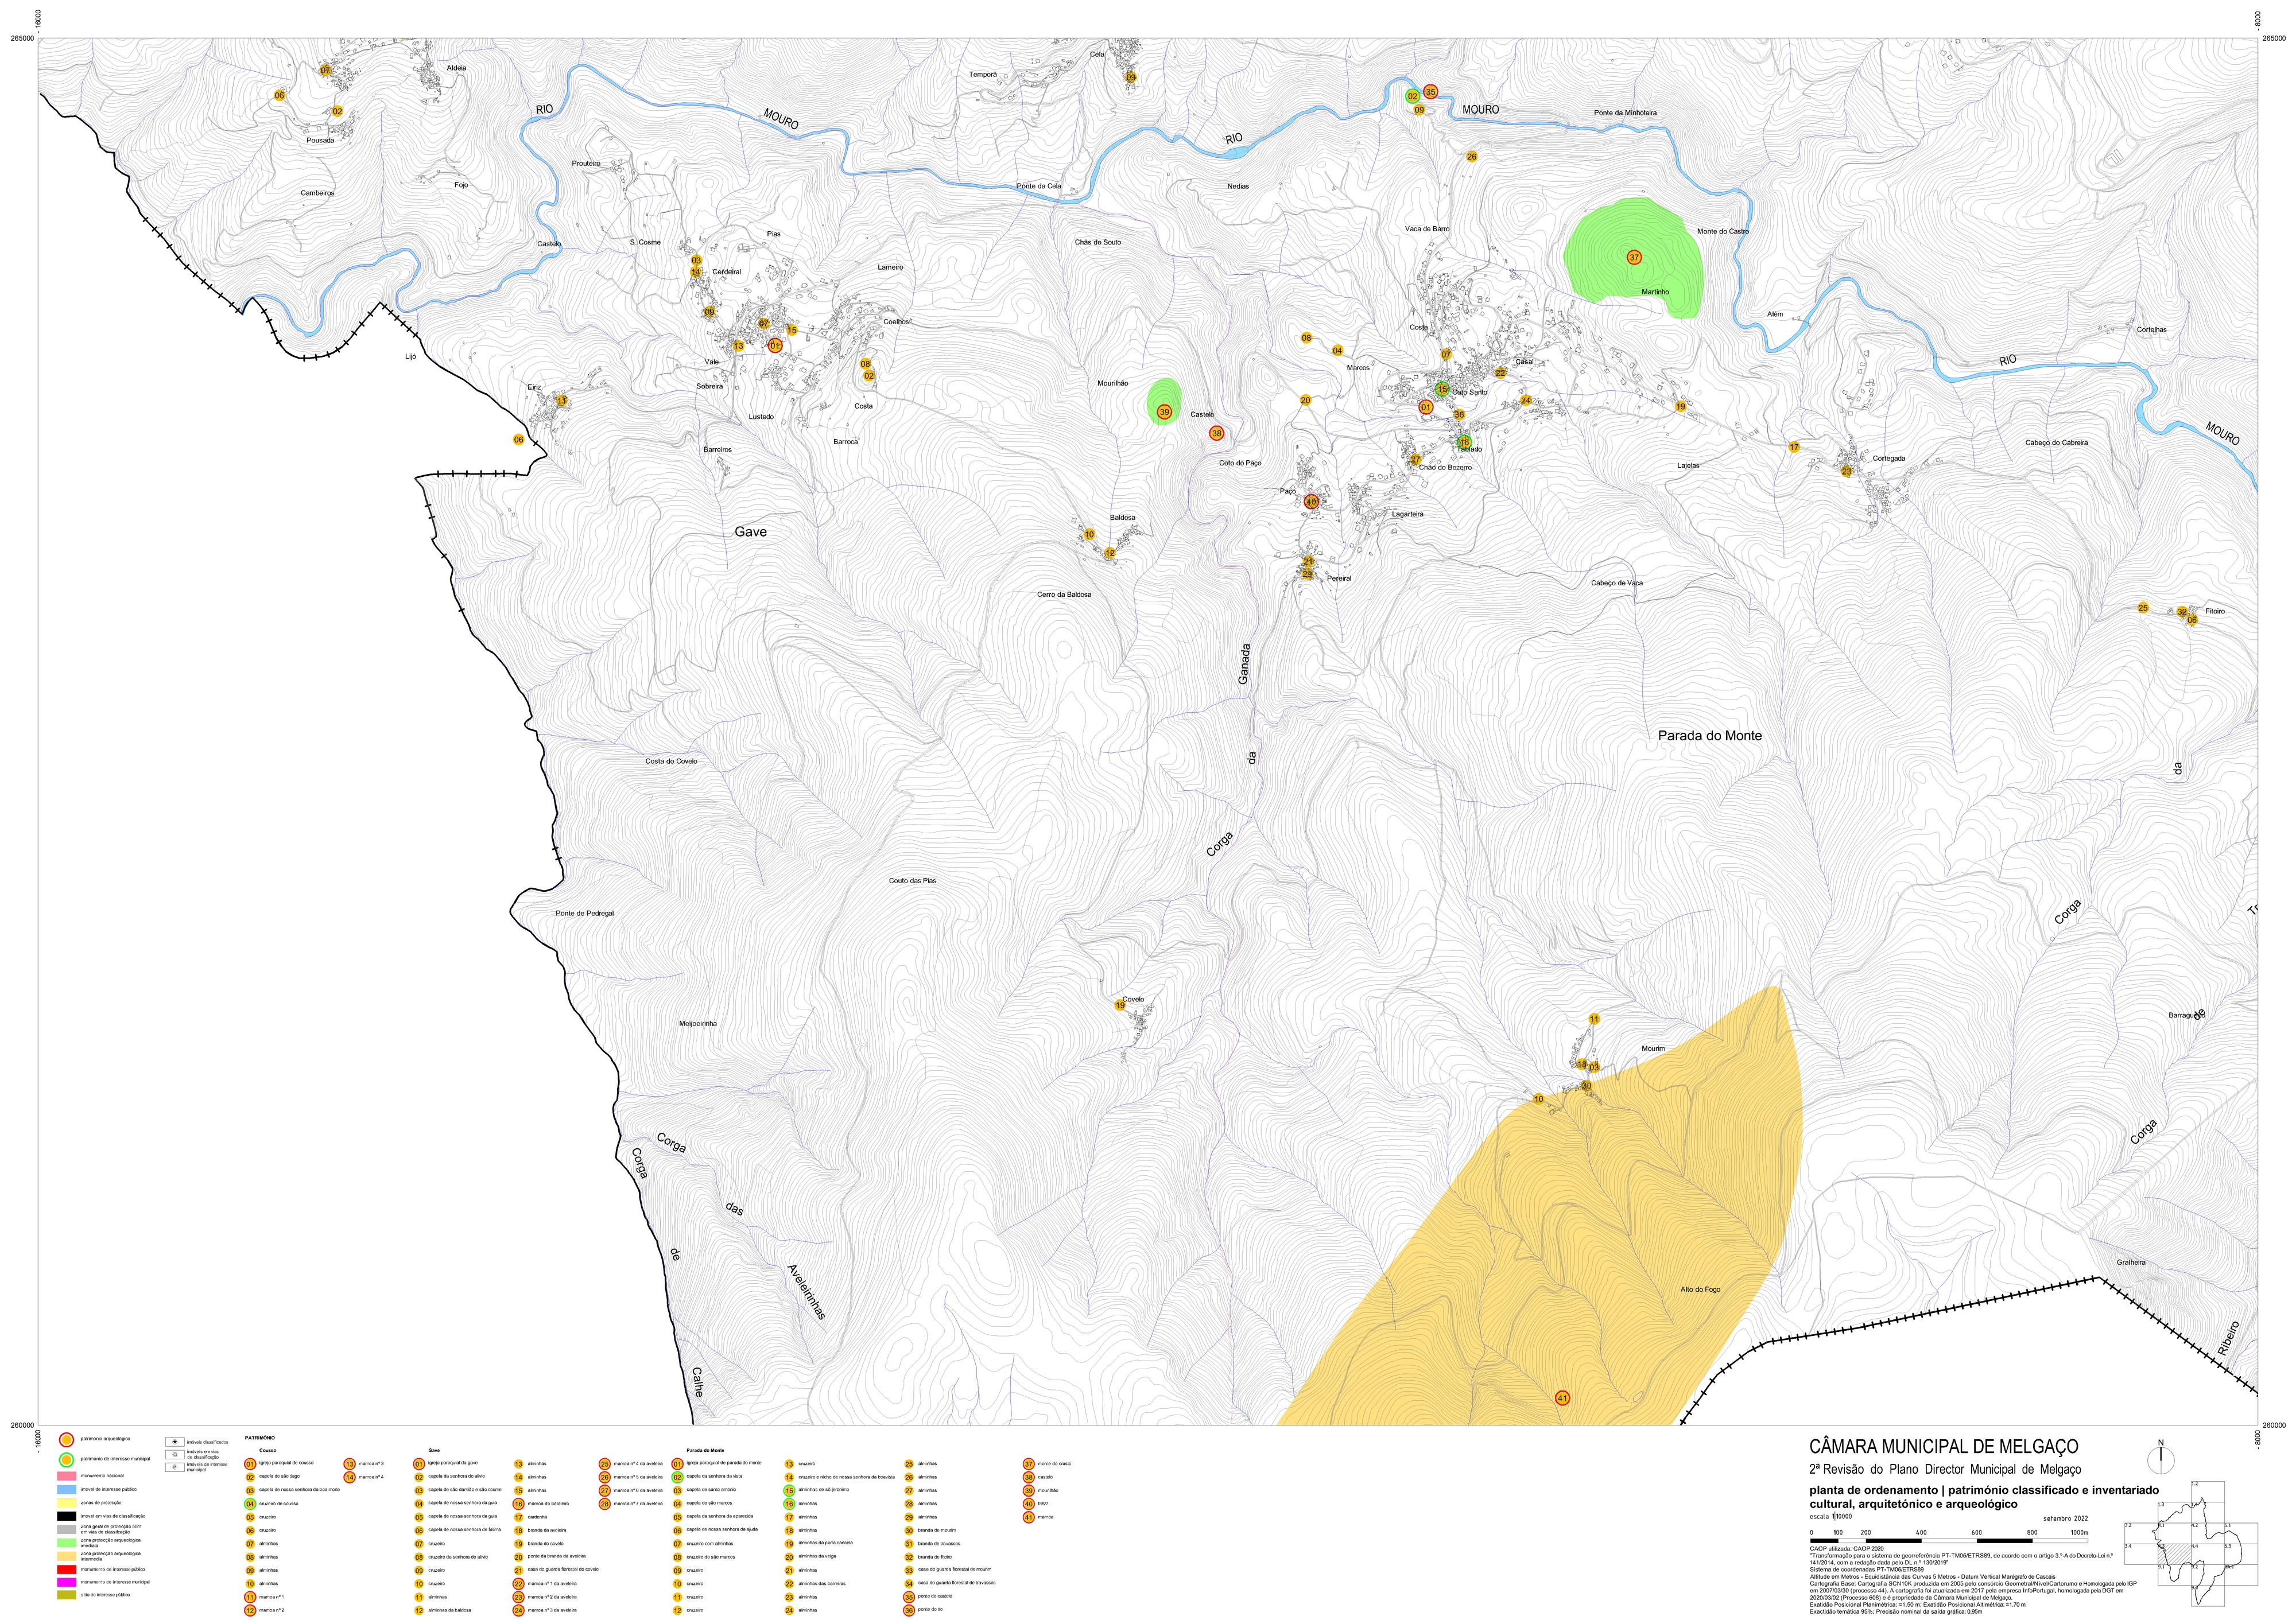This screenshot has height=1620, width=2296.
Task: Click the 'Ponte de Pedregal' label
Action: click(585, 913)
